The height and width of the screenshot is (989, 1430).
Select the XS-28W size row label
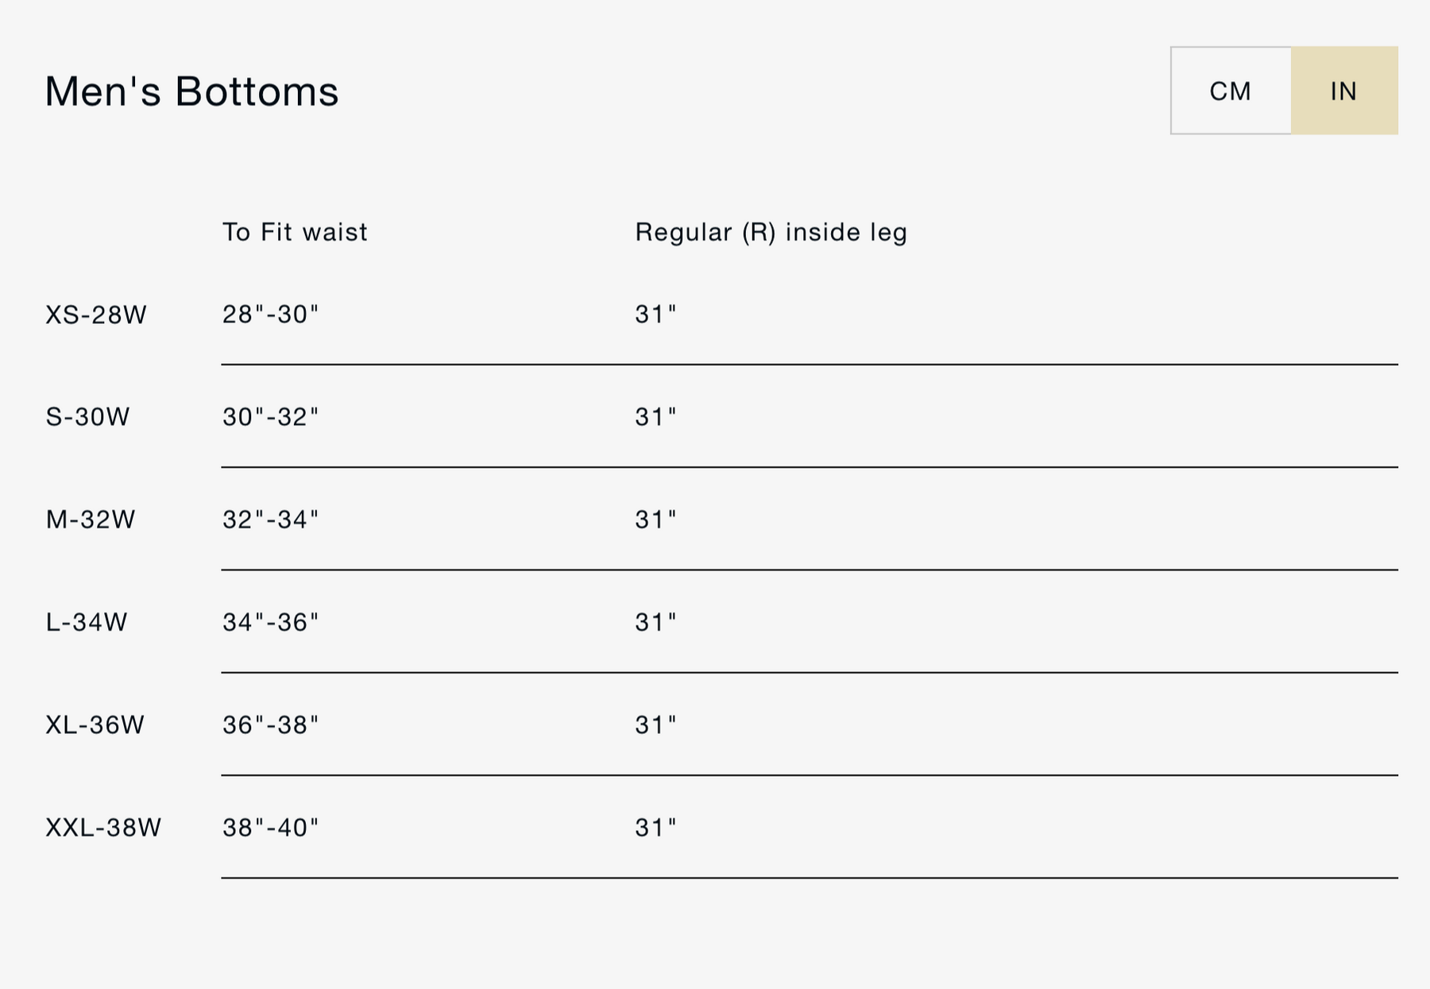coord(96,315)
